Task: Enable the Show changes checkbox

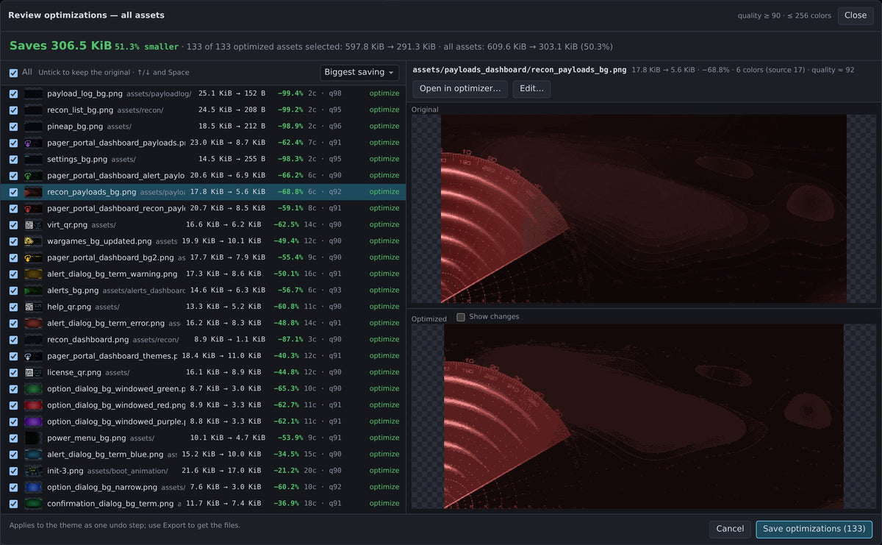Action: click(461, 317)
